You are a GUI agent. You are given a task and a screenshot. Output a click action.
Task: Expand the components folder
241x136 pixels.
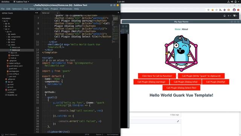pos(7,37)
